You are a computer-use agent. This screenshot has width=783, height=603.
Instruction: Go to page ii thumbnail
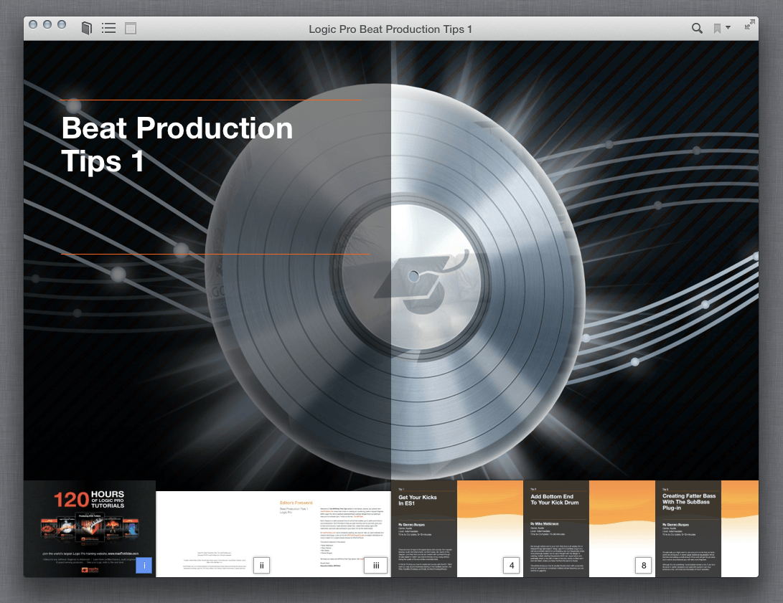[x=215, y=534]
